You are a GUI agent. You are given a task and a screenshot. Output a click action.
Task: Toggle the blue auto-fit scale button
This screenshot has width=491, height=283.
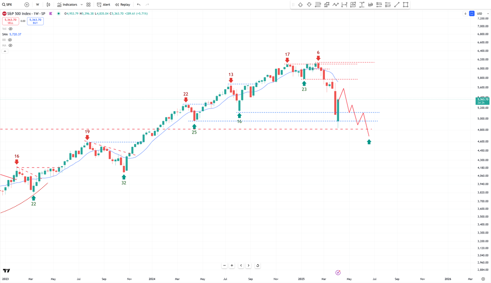472,13
